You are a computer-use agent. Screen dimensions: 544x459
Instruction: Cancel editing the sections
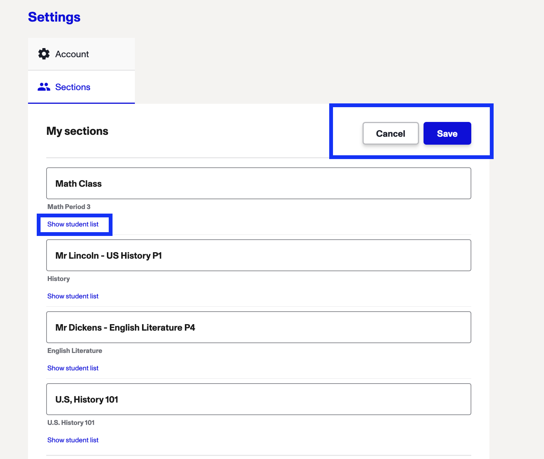(391, 133)
